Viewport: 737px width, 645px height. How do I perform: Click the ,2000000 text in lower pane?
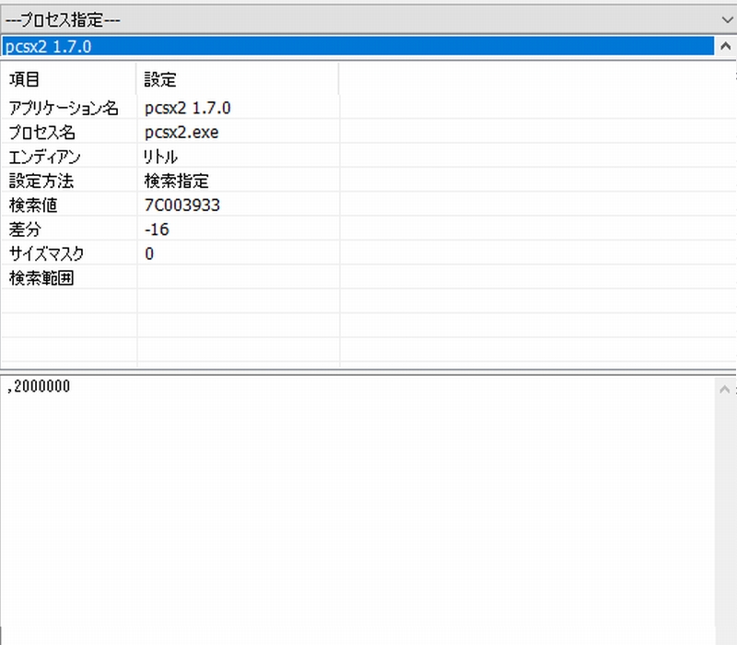tap(39, 386)
